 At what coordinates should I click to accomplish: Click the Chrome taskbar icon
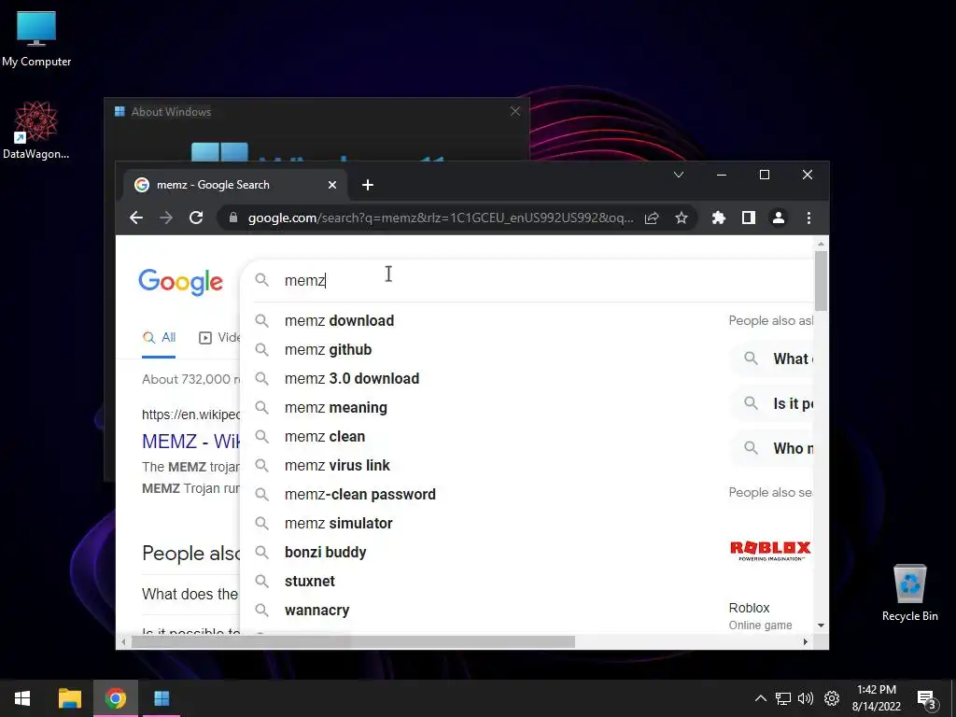pos(115,698)
